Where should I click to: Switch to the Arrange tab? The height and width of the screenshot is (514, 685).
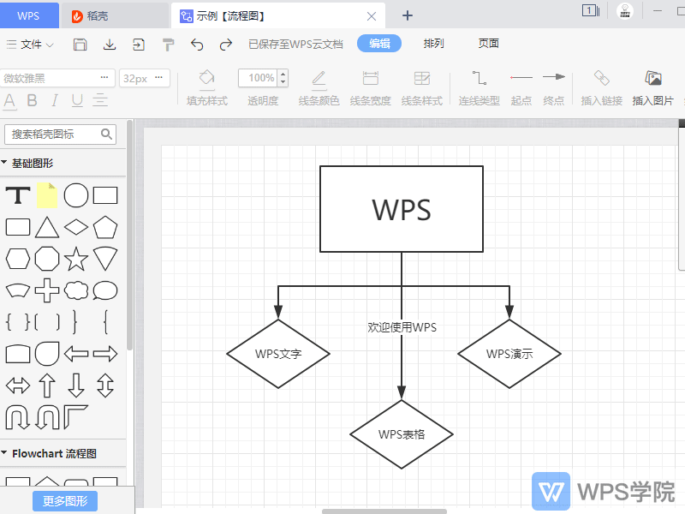pos(434,44)
